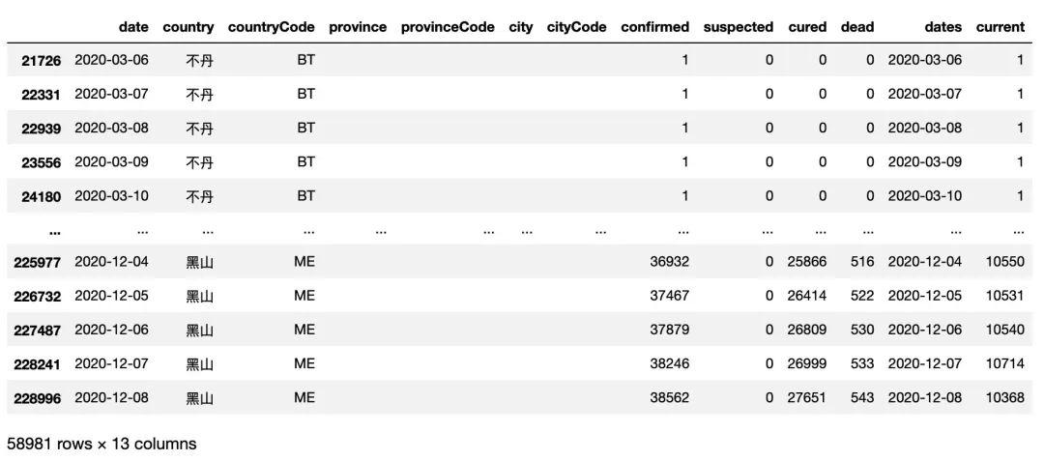
Task: Select the 'suspected' column header
Action: [x=739, y=27]
